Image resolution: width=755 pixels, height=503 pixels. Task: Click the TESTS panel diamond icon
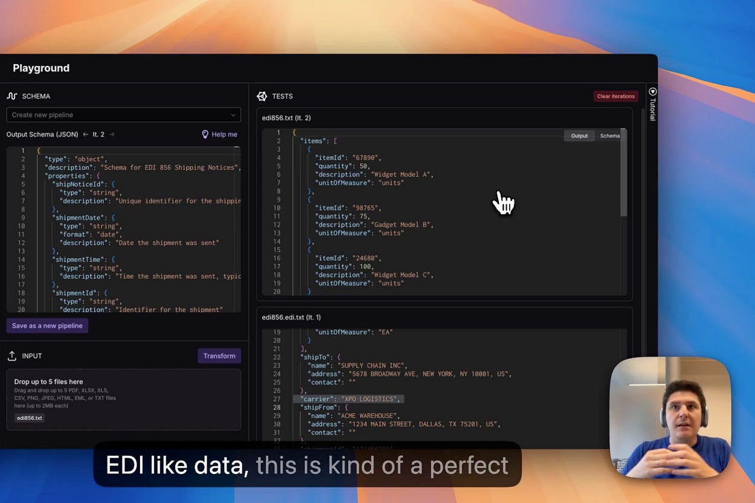pyautogui.click(x=262, y=96)
